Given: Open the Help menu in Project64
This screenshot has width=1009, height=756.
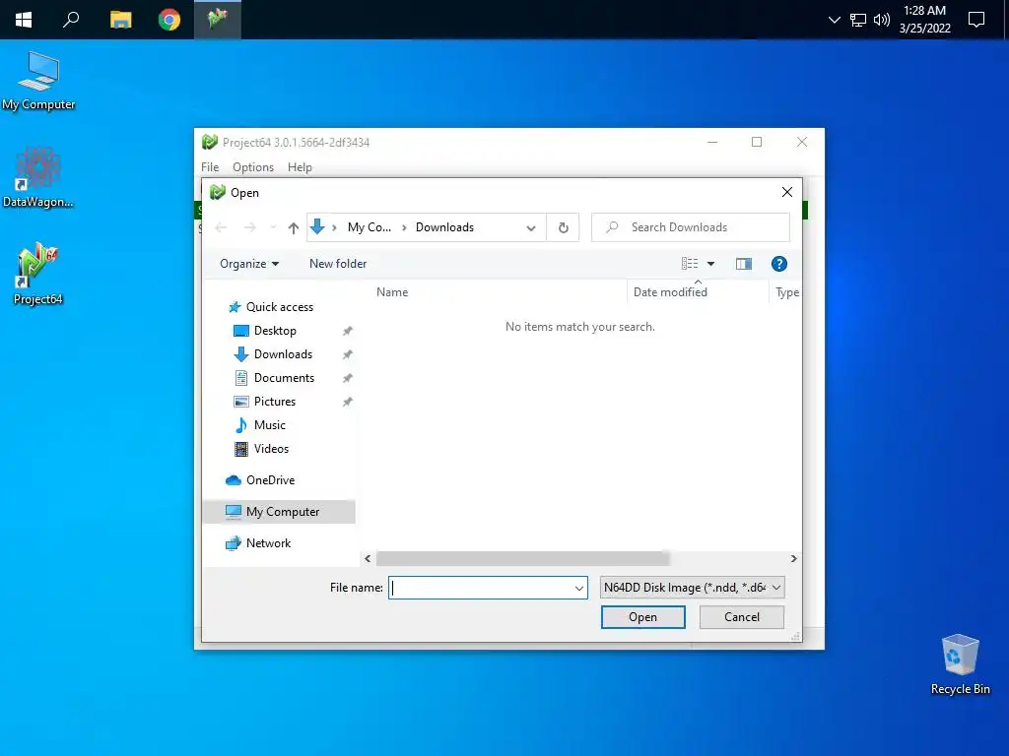Looking at the screenshot, I should point(300,167).
